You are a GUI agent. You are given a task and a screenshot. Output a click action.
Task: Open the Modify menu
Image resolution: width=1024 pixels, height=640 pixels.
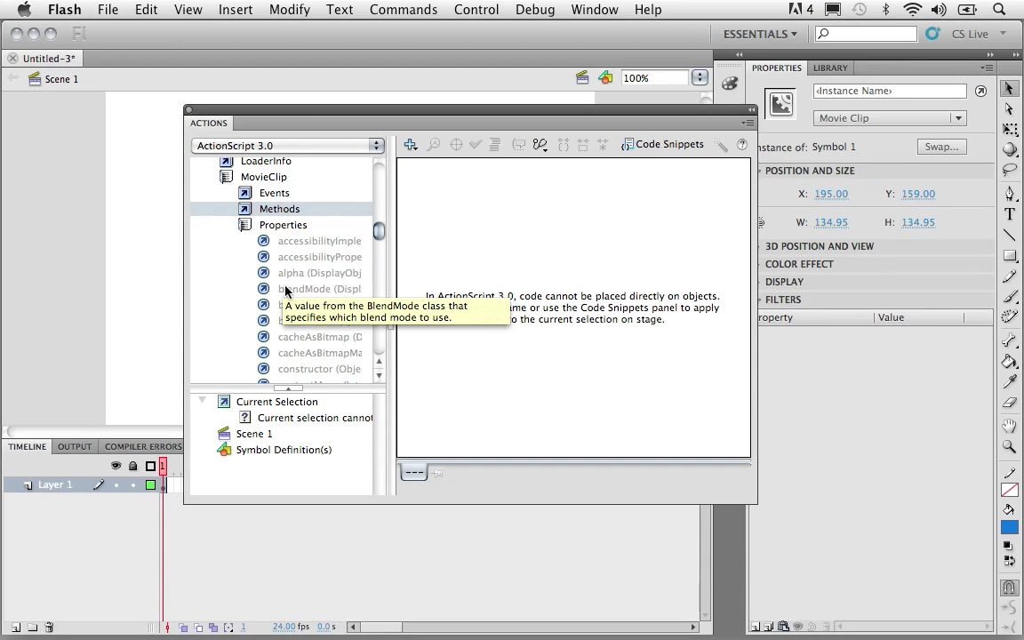(x=289, y=10)
